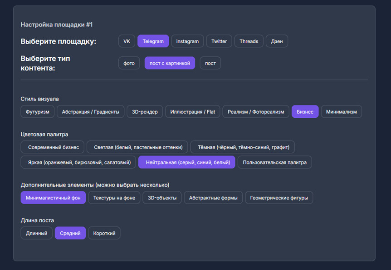Pick Яркая palette option
Screen dimensions: 391x270
[x=78, y=162]
